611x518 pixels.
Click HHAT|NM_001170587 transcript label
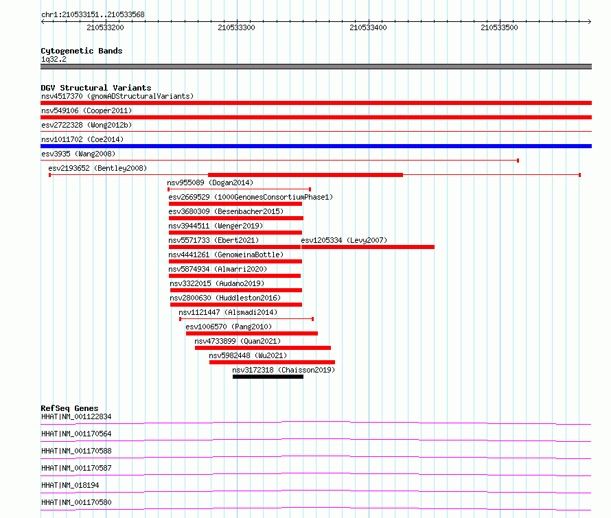click(76, 468)
